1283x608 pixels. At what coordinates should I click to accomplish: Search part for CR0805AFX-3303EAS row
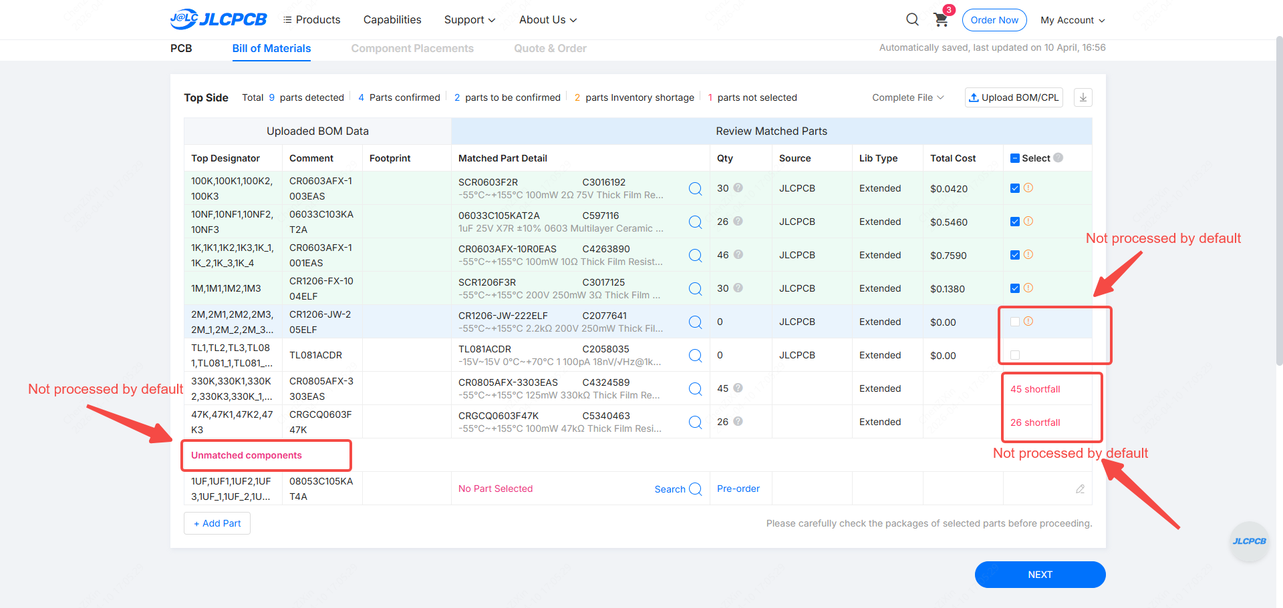[695, 389]
